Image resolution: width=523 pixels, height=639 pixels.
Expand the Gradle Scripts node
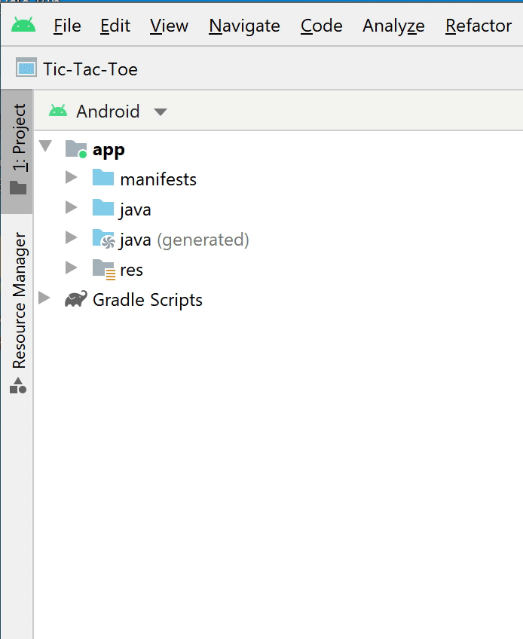(44, 299)
